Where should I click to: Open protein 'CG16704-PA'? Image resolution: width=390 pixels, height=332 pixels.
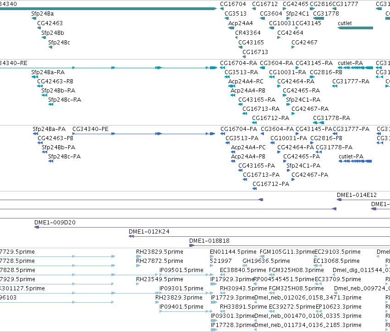click(239, 129)
